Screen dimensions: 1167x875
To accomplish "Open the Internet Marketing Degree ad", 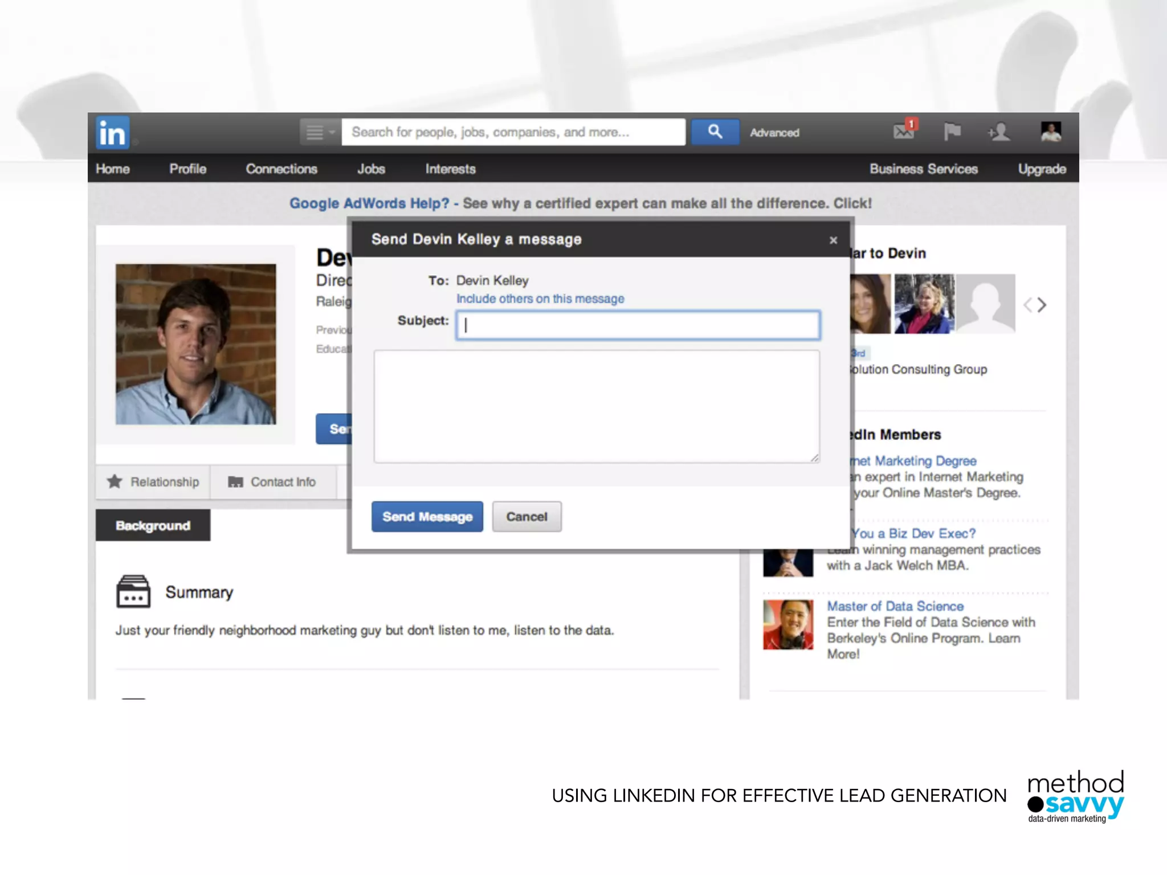I will [913, 461].
